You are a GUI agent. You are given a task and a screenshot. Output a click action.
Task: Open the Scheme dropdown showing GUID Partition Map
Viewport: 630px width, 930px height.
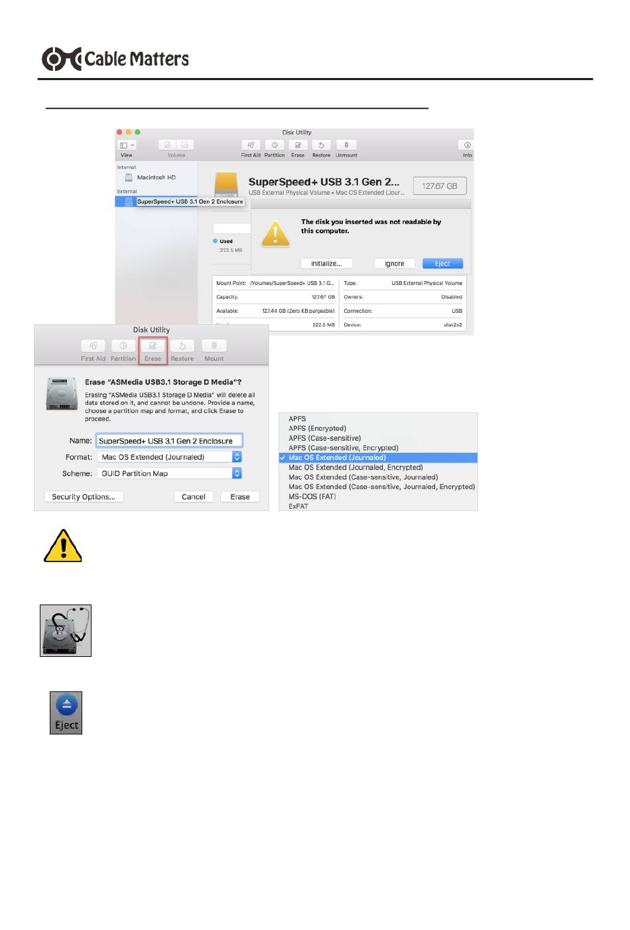(x=169, y=474)
